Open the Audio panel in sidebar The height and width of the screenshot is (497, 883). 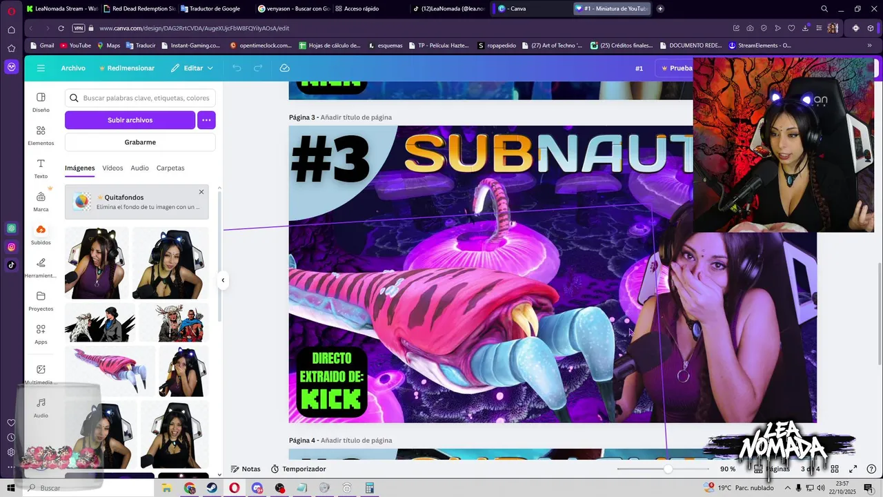tap(41, 407)
